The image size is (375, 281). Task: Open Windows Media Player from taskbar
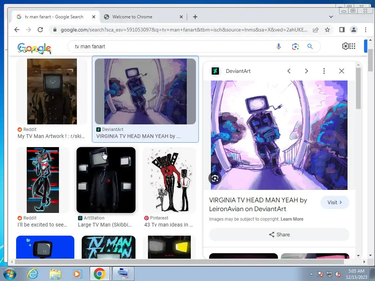tap(77, 274)
